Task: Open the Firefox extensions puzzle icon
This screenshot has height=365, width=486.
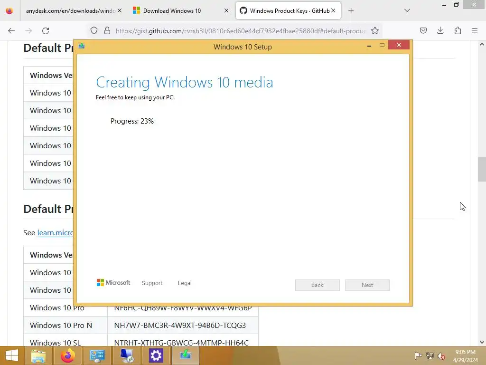Action: pos(458,31)
